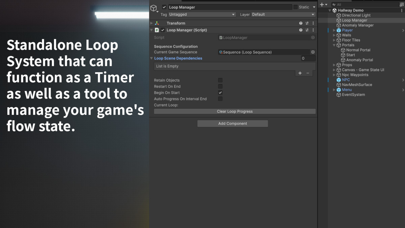Viewport: 405px width, 228px height.
Task: Collapse the Loop Scene Dependencies foldout
Action: point(152,58)
